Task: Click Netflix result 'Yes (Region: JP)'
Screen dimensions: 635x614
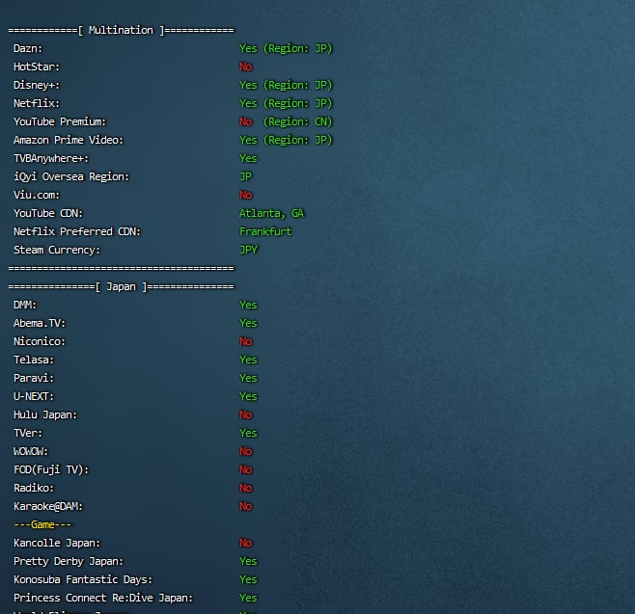Action: [286, 103]
